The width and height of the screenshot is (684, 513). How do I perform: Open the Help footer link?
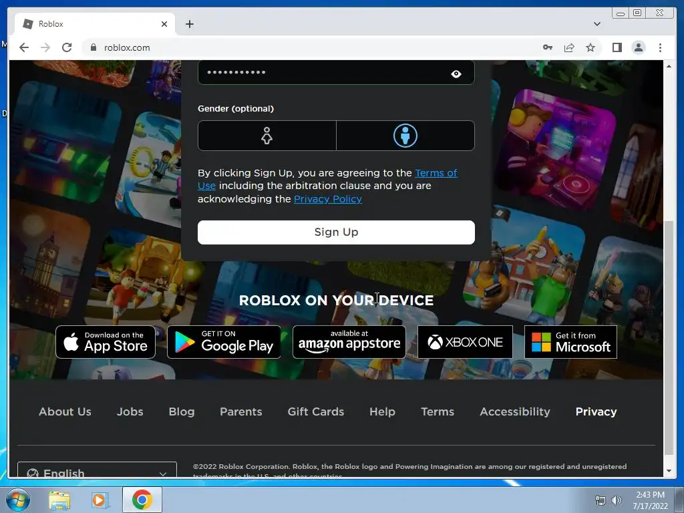[382, 411]
